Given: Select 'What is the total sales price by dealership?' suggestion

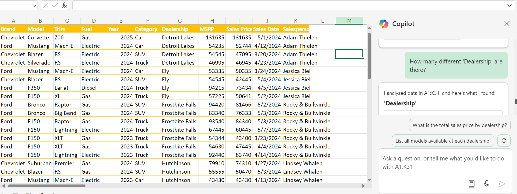Looking at the screenshot, I should pyautogui.click(x=460, y=125).
